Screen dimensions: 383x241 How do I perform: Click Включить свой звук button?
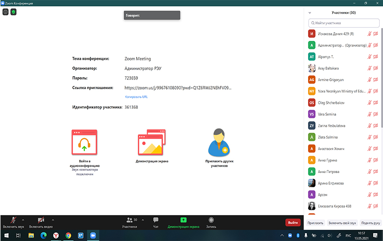342,223
